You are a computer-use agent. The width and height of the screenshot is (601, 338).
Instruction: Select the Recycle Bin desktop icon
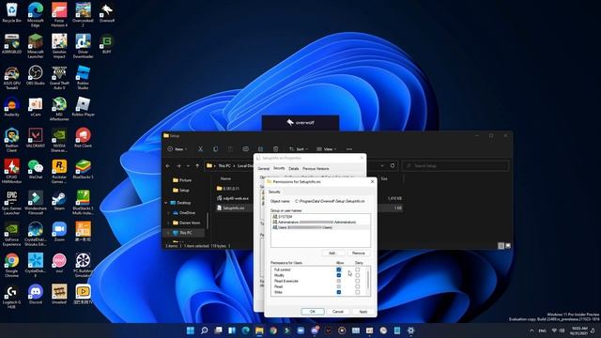pos(12,12)
